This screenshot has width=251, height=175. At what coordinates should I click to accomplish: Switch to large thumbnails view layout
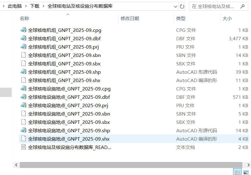(x=246, y=172)
